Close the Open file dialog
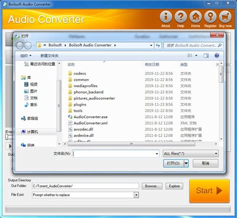Viewport: 237px width, 218px height. coord(217,35)
